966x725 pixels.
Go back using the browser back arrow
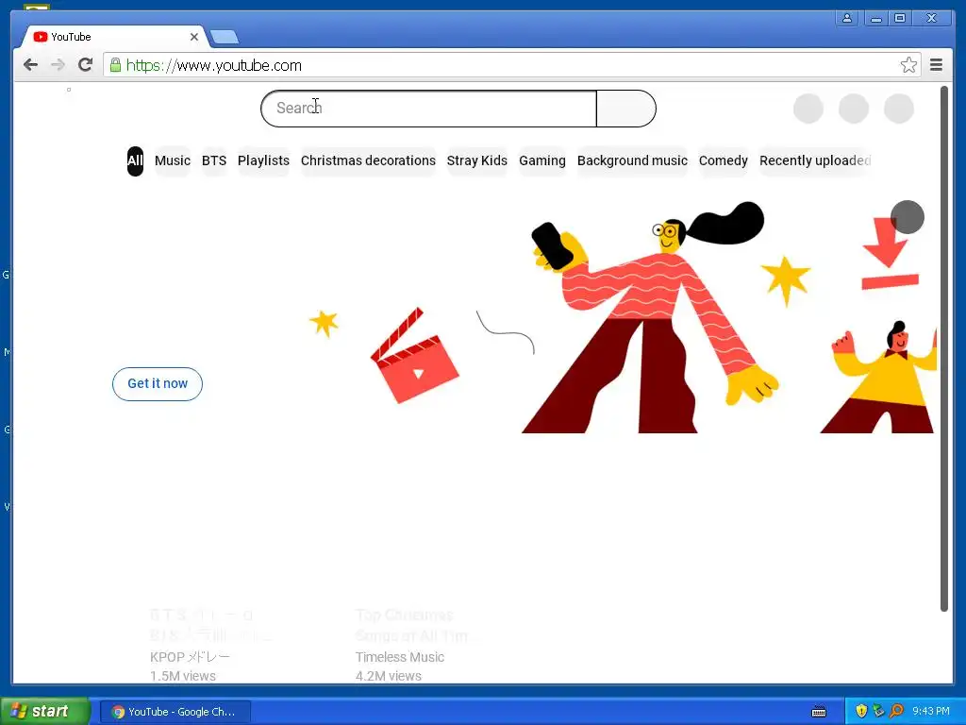point(30,65)
